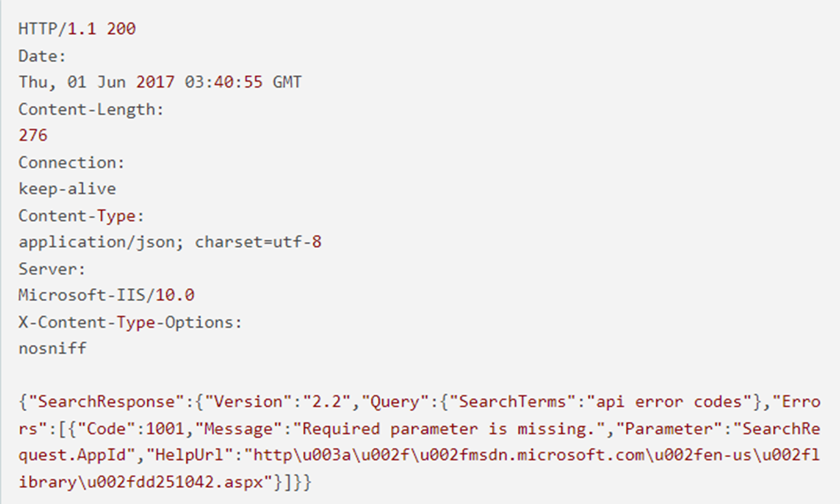Screen dimensions: 840x504
Task: Click the Version key in JSON body
Action: (249, 402)
